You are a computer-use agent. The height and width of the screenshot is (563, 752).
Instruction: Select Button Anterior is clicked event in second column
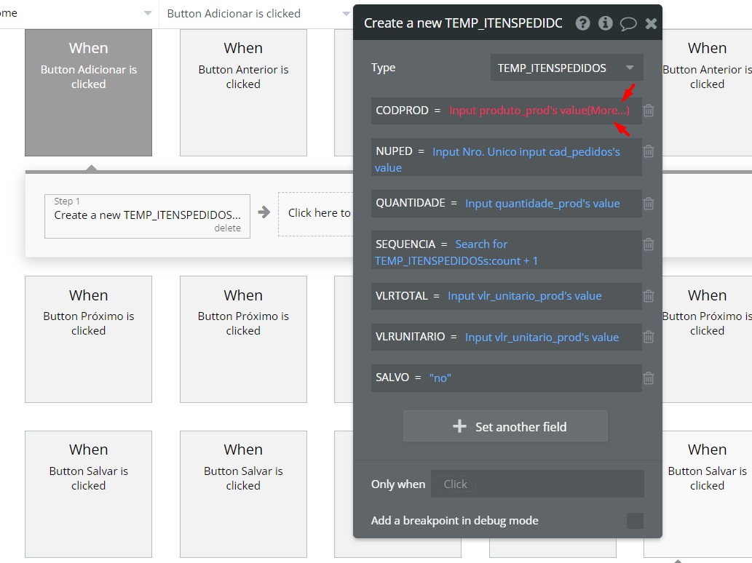pyautogui.click(x=243, y=92)
